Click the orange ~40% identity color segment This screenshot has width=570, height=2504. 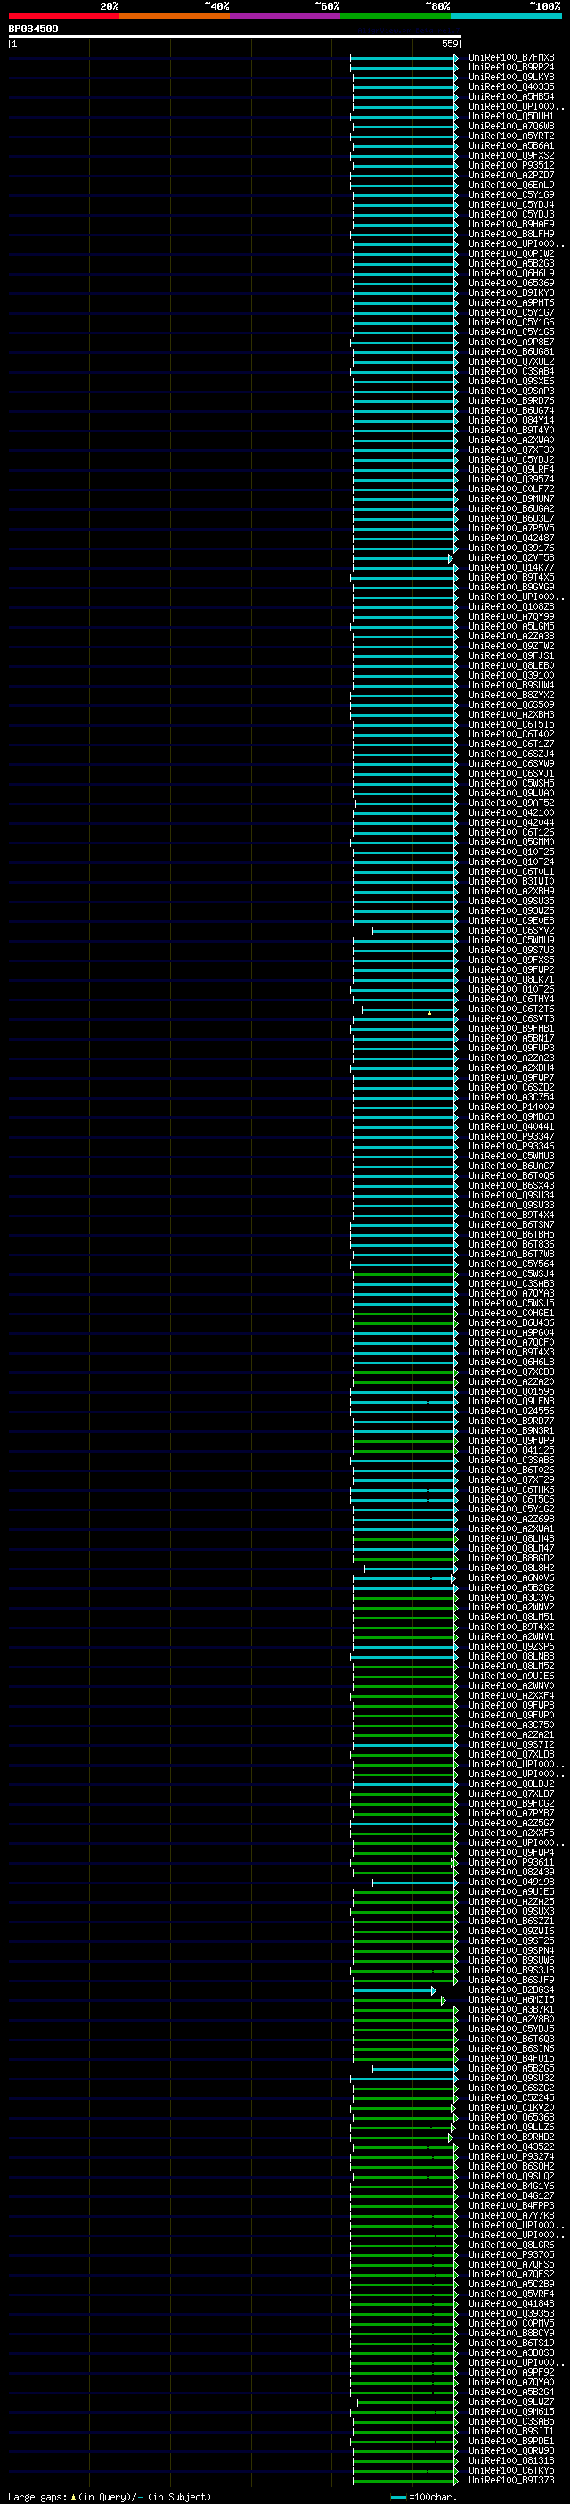click(x=175, y=15)
